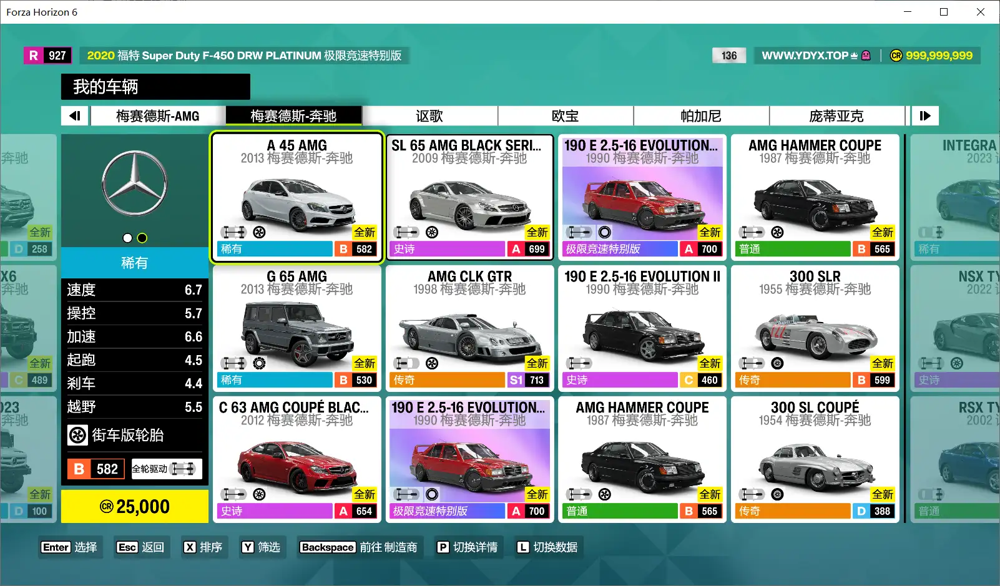Image resolution: width=1000 pixels, height=586 pixels.
Task: Click the R 927 performance badge
Action: tap(48, 56)
